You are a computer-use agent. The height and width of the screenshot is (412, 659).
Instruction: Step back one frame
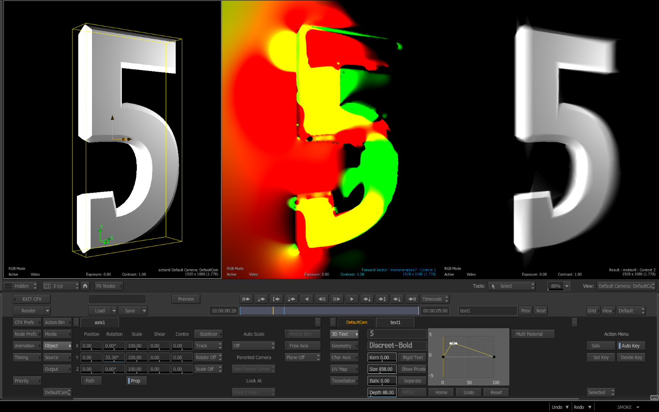pyautogui.click(x=322, y=299)
